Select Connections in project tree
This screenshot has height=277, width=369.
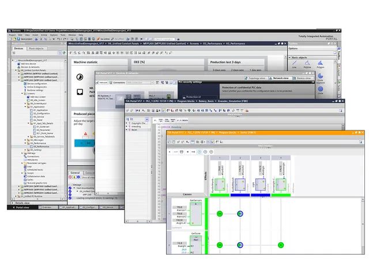pos(31,156)
